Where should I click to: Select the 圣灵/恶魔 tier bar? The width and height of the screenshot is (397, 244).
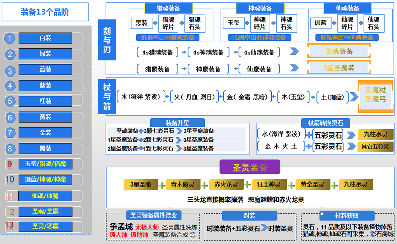(x=45, y=226)
